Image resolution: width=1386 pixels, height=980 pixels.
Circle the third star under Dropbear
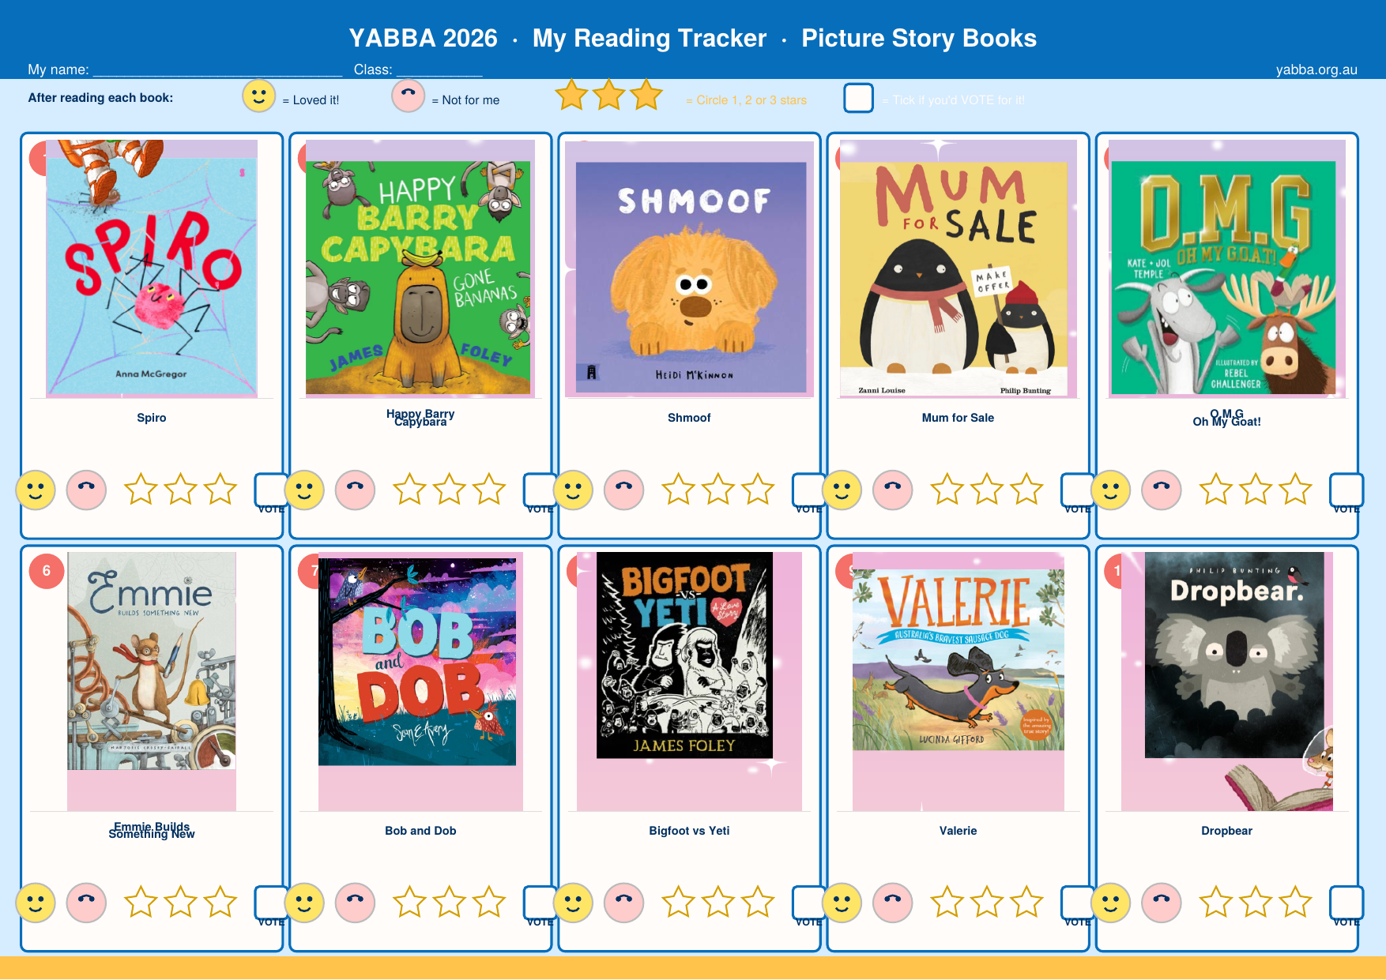[x=1295, y=901]
